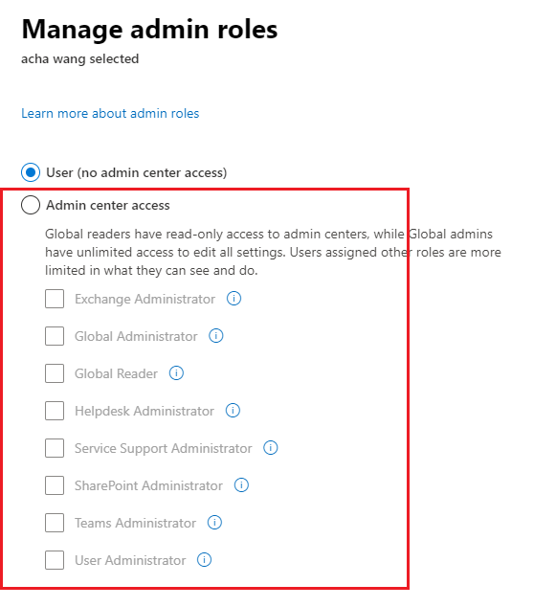Tick the User Administrator checkbox
556x607 pixels.
coord(55,560)
